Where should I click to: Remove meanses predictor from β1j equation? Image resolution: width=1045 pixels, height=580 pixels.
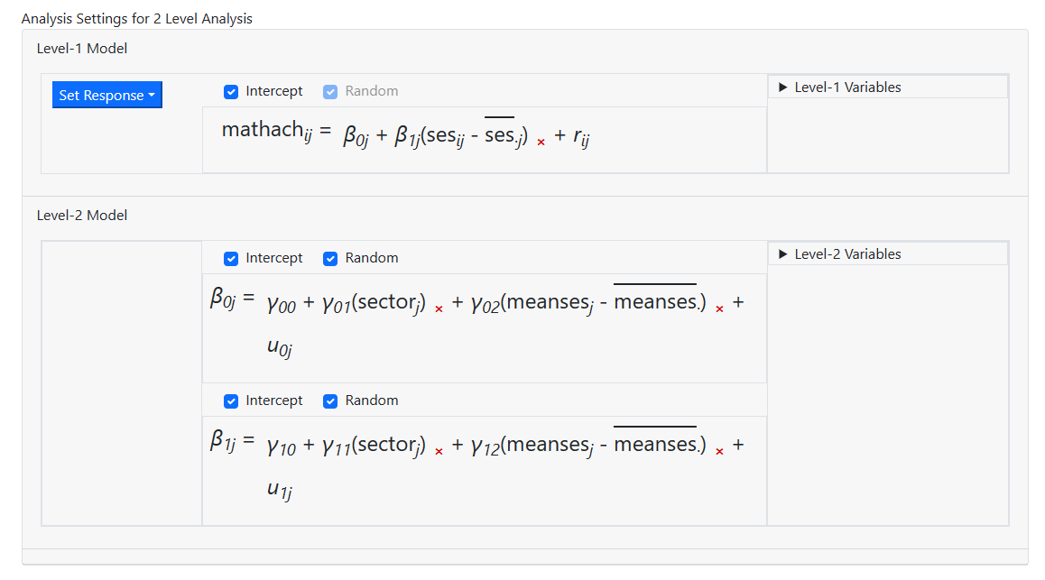tap(719, 452)
